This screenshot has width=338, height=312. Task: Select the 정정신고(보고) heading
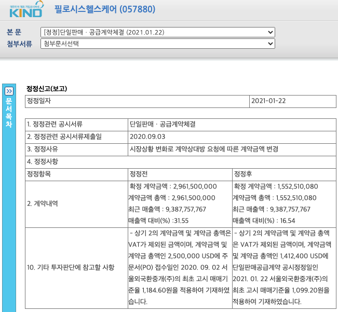[x=47, y=89]
